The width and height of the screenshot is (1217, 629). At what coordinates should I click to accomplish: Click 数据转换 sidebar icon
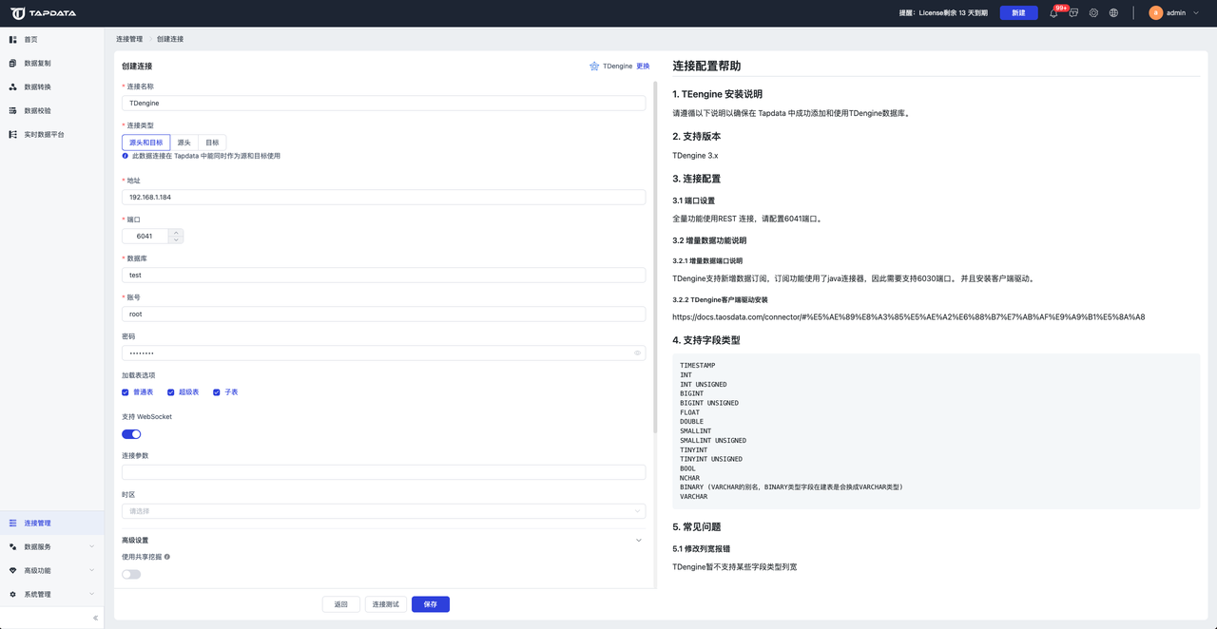[x=13, y=86]
